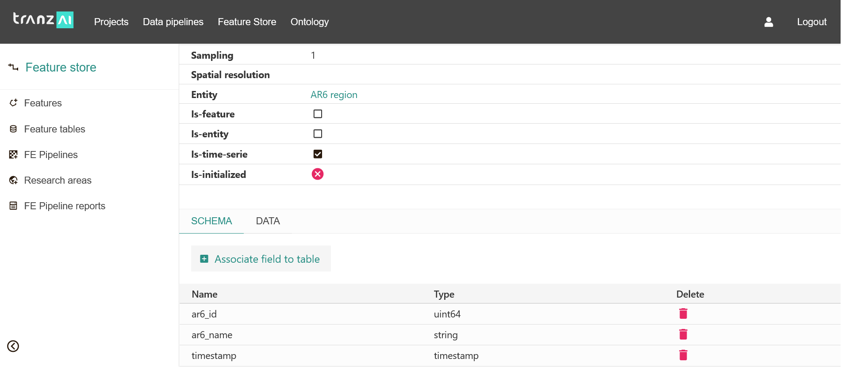Click the FE Pipelines sidebar icon

point(13,155)
